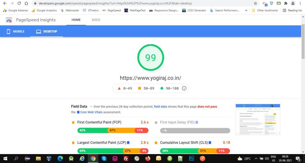
Task: Go to the browser home page icon
Action: click(x=26, y=3)
